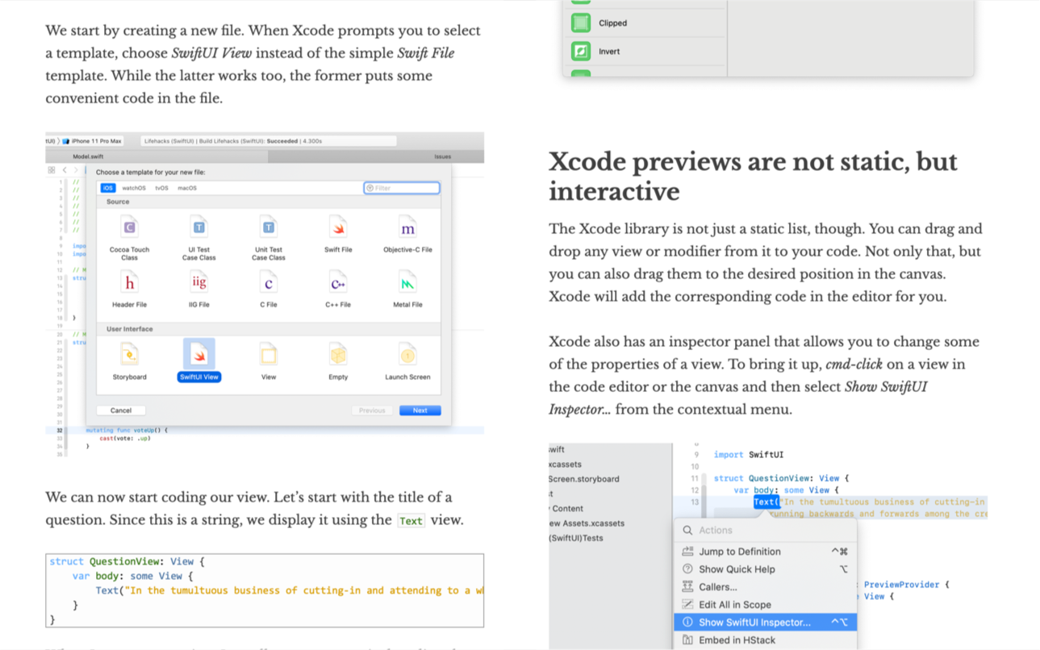Open the Model.swift editor tab

(88, 156)
